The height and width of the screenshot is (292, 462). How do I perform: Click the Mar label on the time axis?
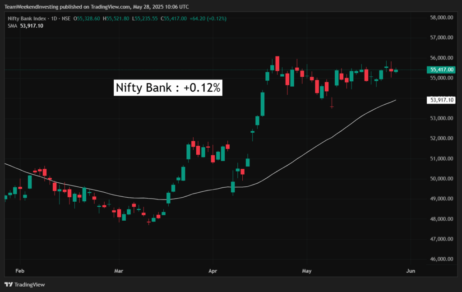pos(119,271)
